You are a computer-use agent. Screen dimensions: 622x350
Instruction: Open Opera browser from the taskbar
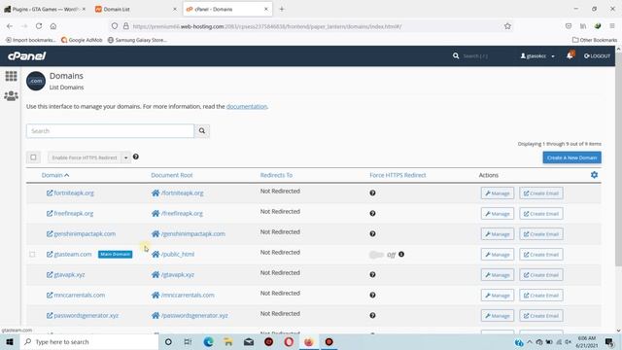(289, 341)
